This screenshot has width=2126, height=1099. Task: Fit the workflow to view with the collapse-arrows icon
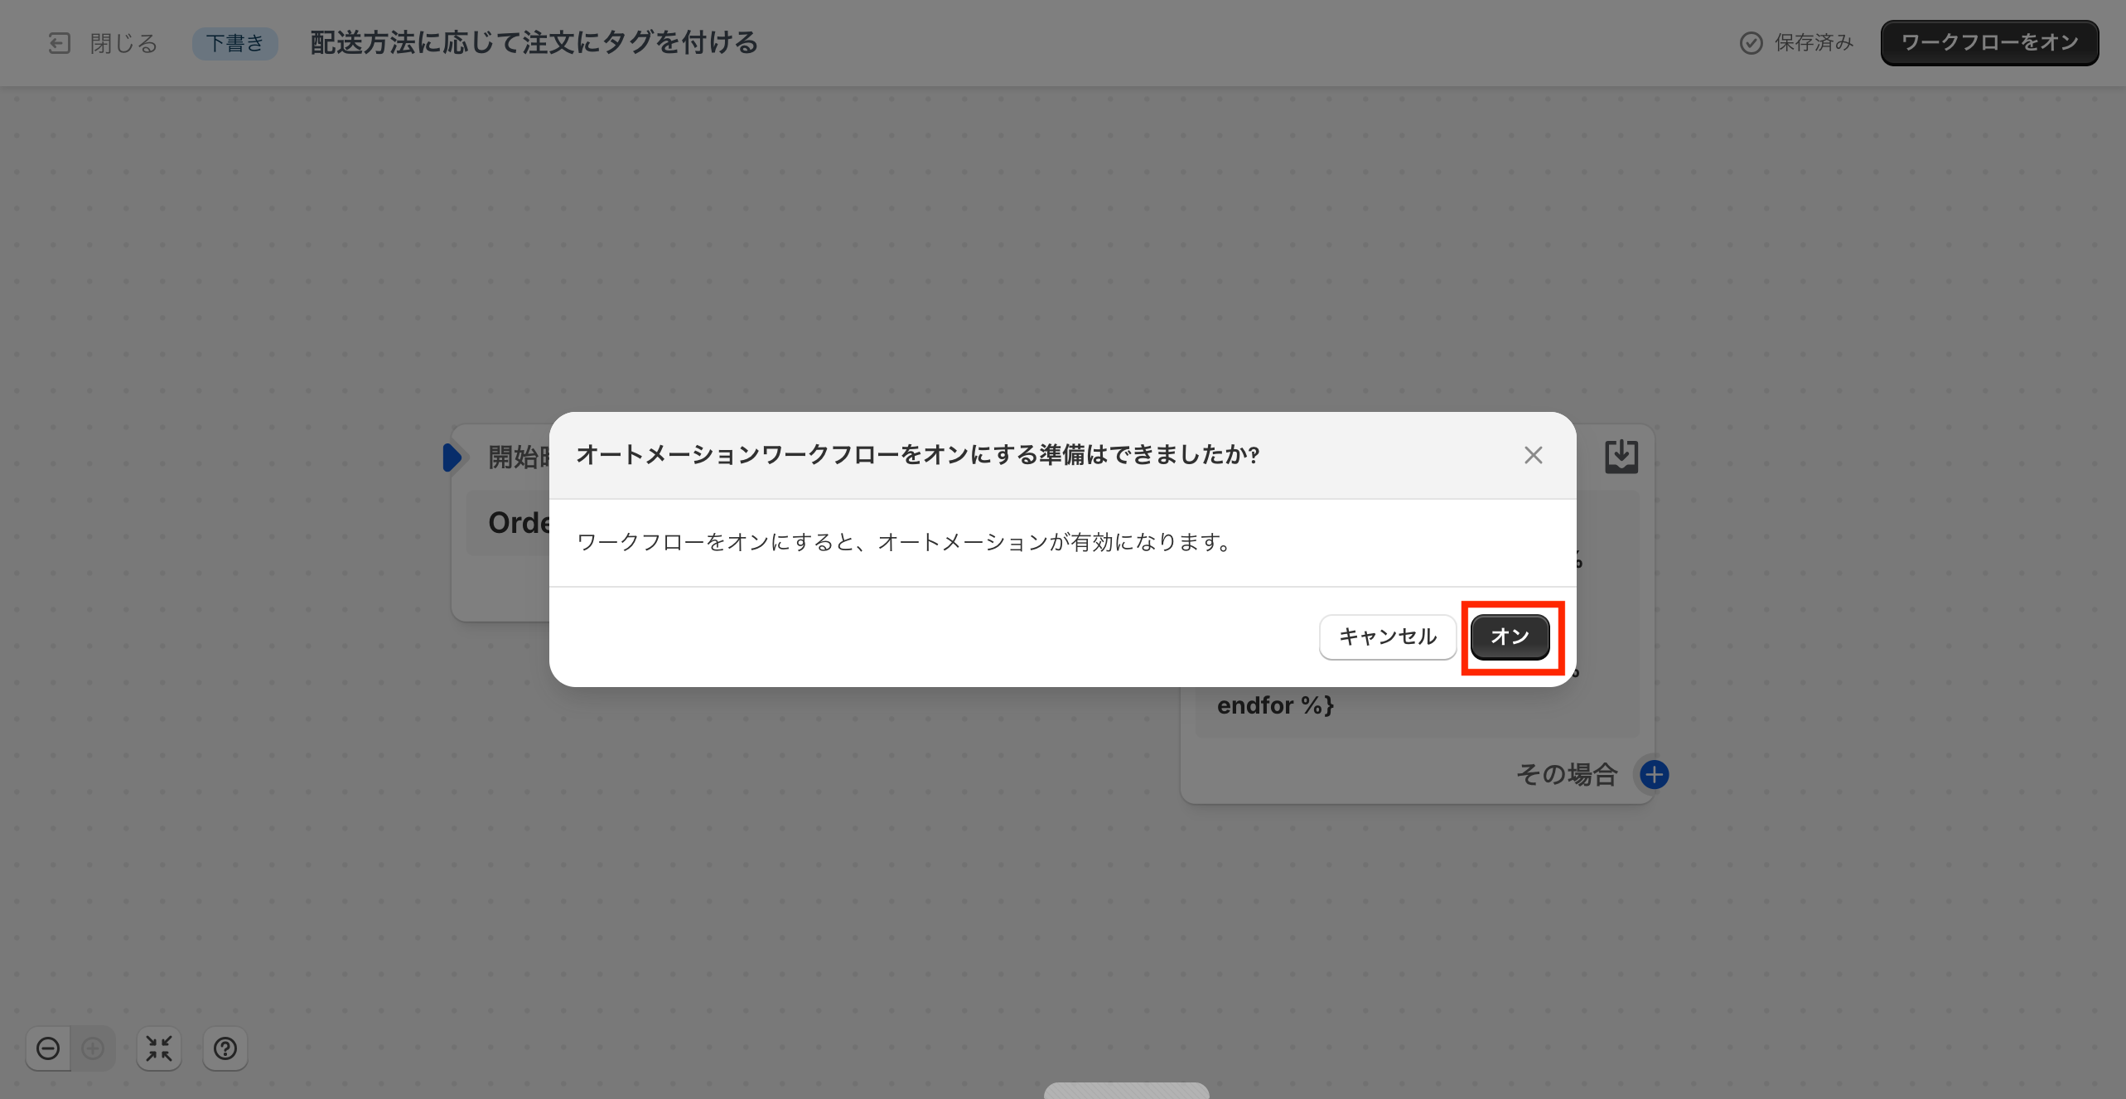click(158, 1048)
